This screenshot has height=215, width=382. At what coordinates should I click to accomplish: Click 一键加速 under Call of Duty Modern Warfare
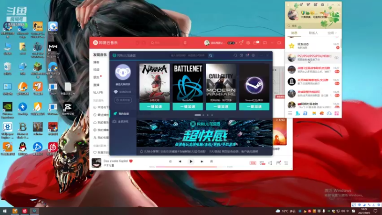[x=221, y=107]
